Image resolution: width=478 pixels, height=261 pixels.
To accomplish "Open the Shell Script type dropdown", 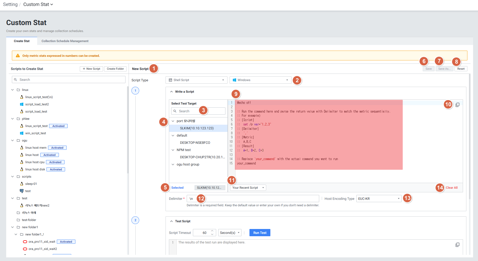I will (x=196, y=80).
